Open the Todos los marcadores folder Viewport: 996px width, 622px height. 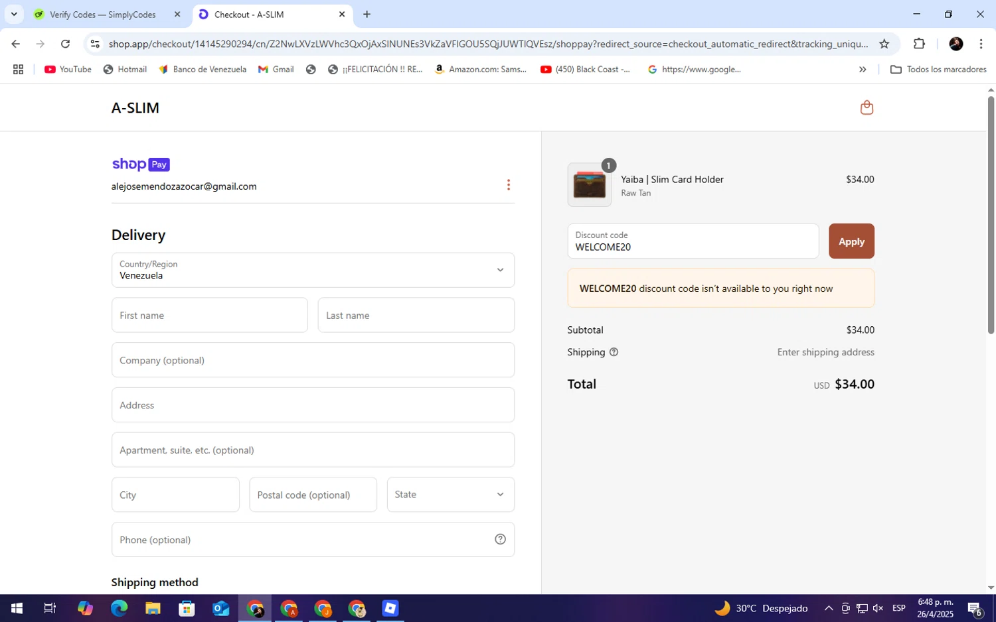coord(938,70)
